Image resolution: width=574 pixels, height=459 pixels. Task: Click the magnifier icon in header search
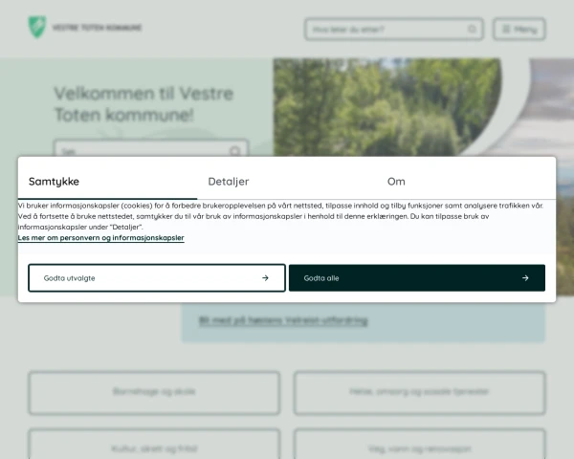[x=473, y=29]
